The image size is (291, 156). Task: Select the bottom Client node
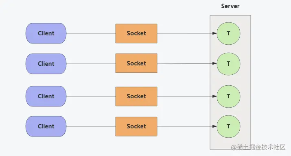point(46,126)
